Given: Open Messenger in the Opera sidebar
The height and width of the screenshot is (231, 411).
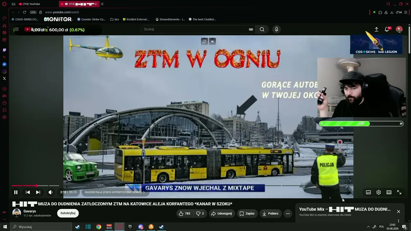Looking at the screenshot, I should (x=4, y=64).
